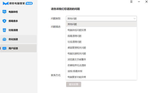Choose 恶意程序无法清除 option
The image size is (150, 93).
(101, 65)
